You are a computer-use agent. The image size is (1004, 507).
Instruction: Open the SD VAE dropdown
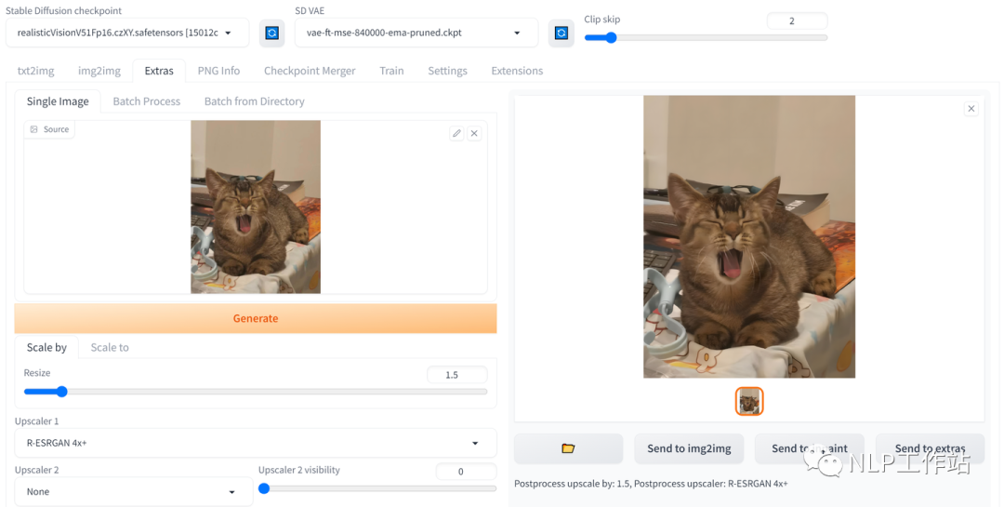tap(416, 33)
